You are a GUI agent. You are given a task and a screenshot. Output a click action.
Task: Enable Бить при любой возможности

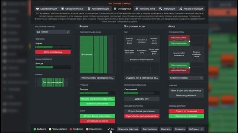(179, 54)
